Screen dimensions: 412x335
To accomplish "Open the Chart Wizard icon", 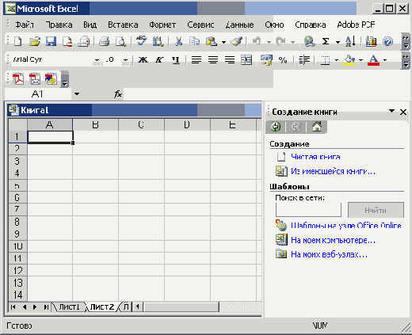I will coord(371,41).
